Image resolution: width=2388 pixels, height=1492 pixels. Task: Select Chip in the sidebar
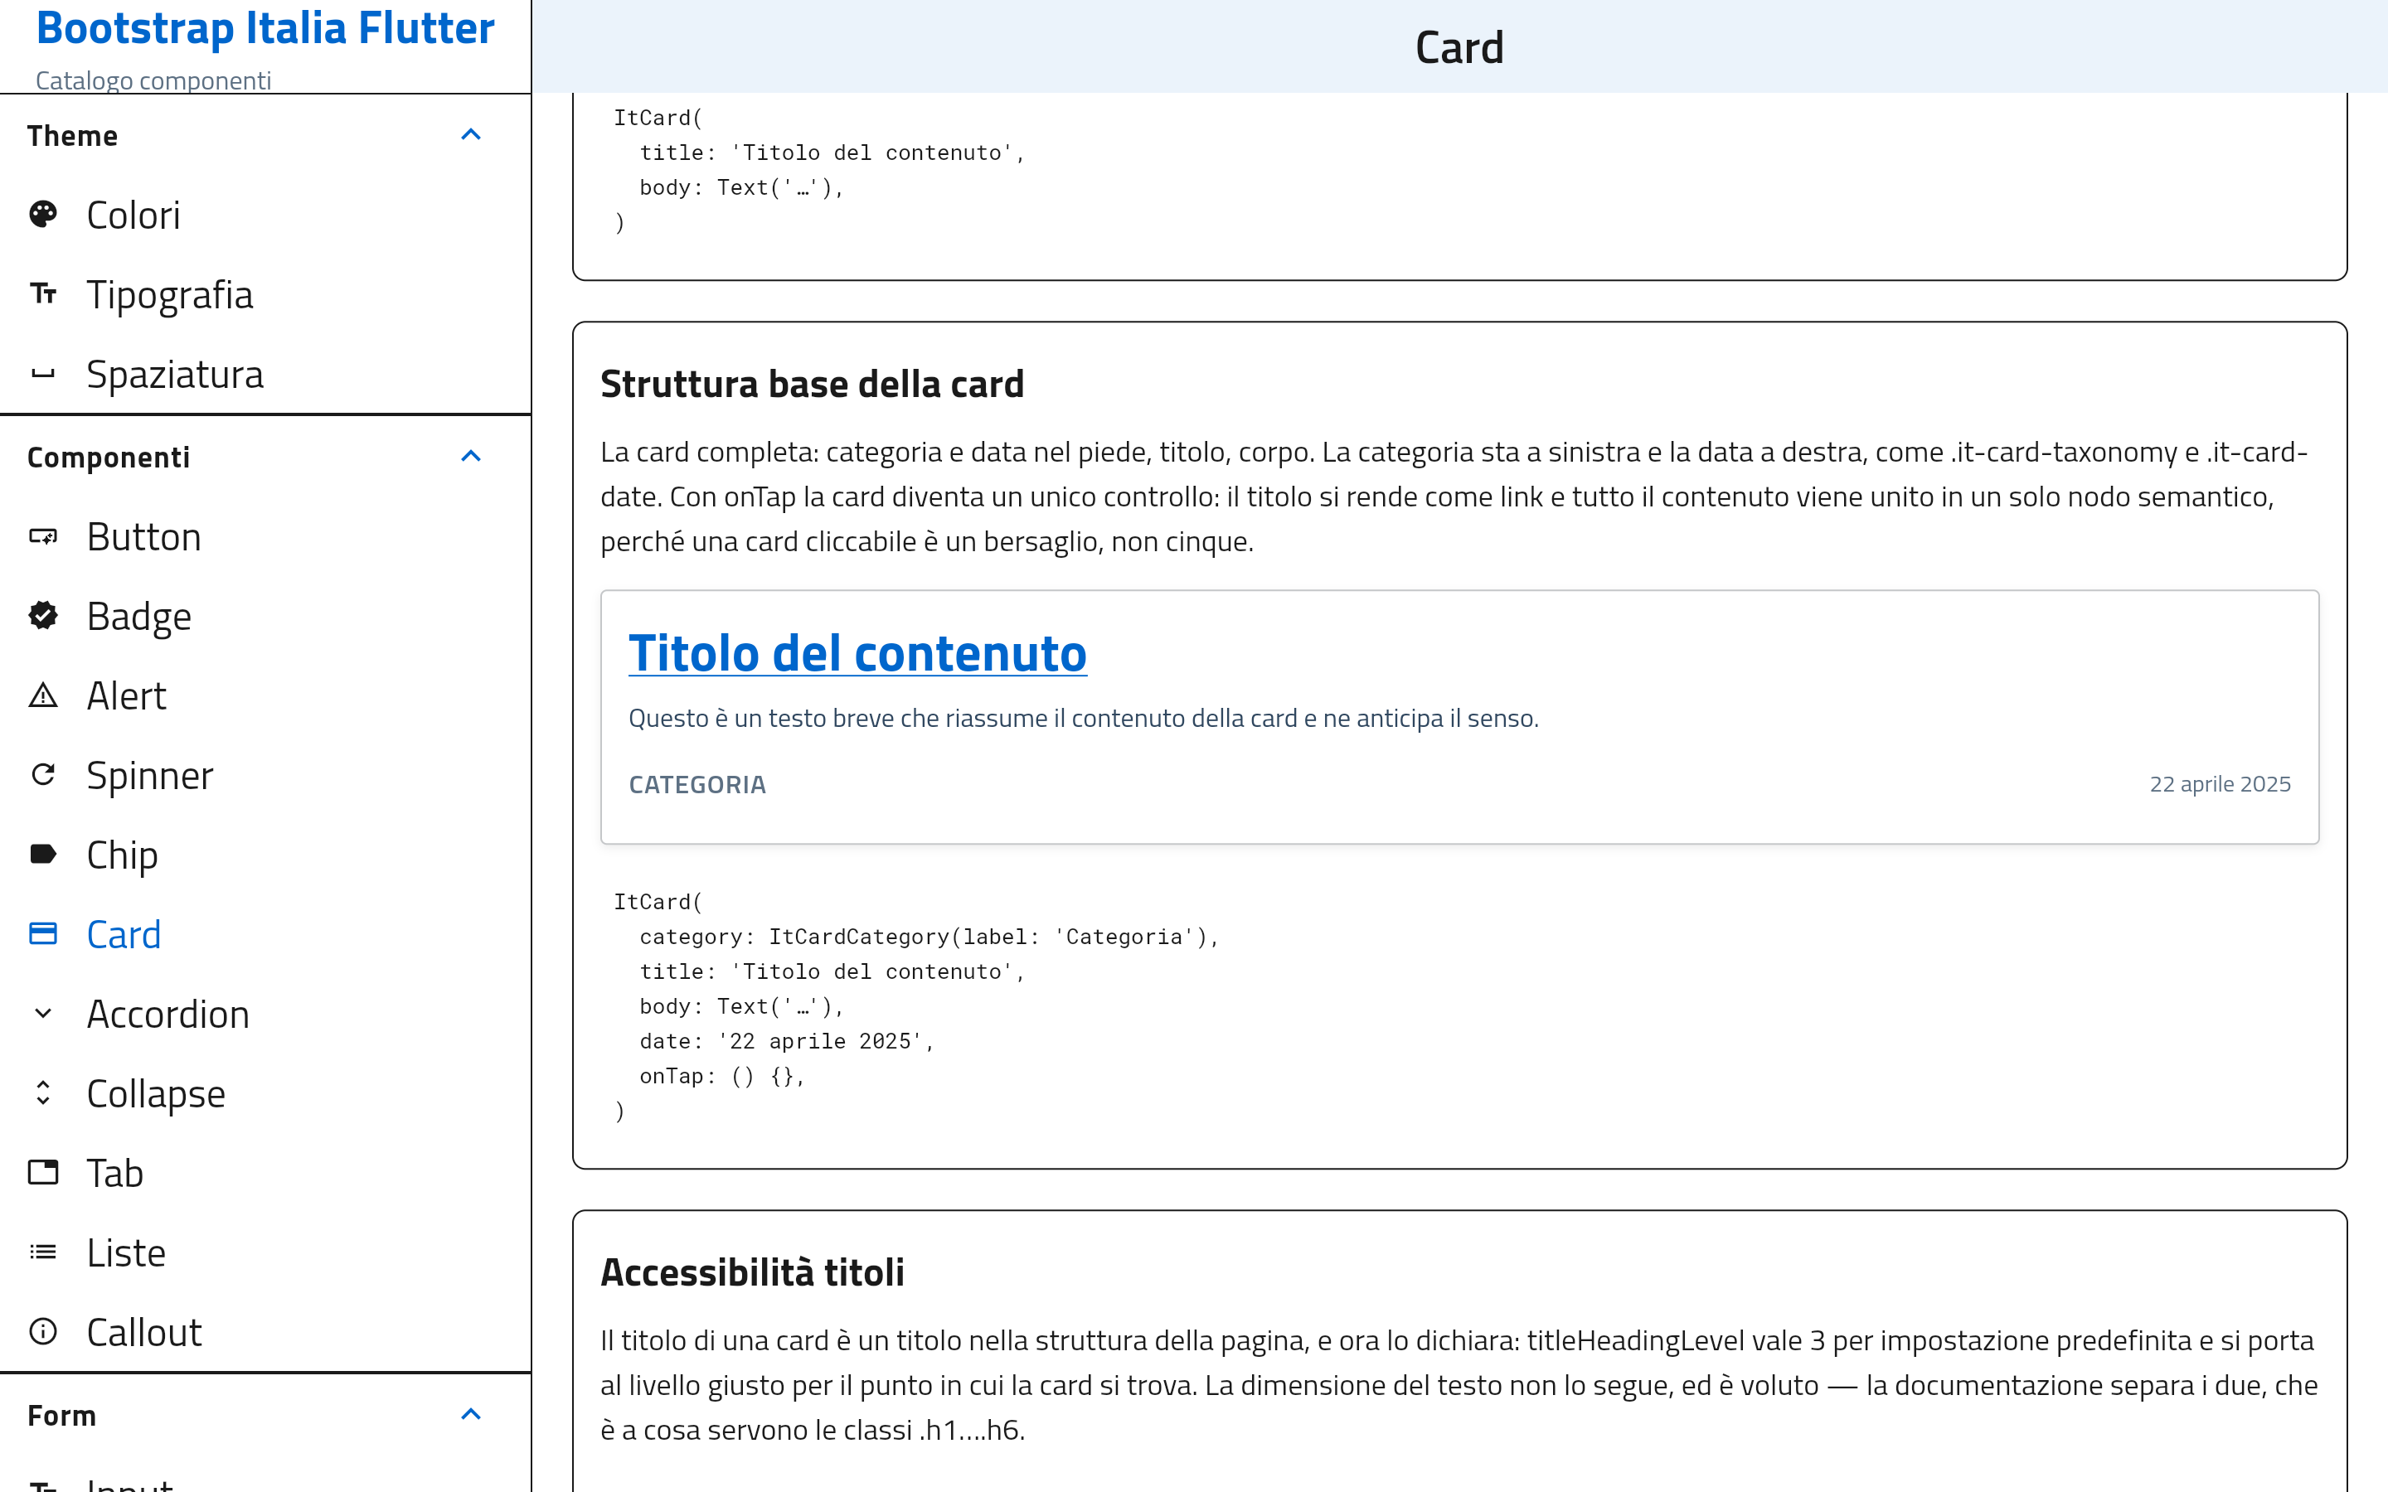(x=265, y=855)
